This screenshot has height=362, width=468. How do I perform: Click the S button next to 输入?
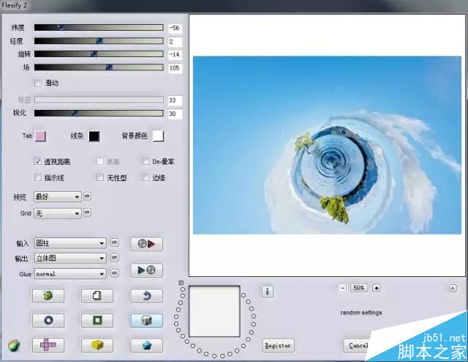[x=114, y=243]
